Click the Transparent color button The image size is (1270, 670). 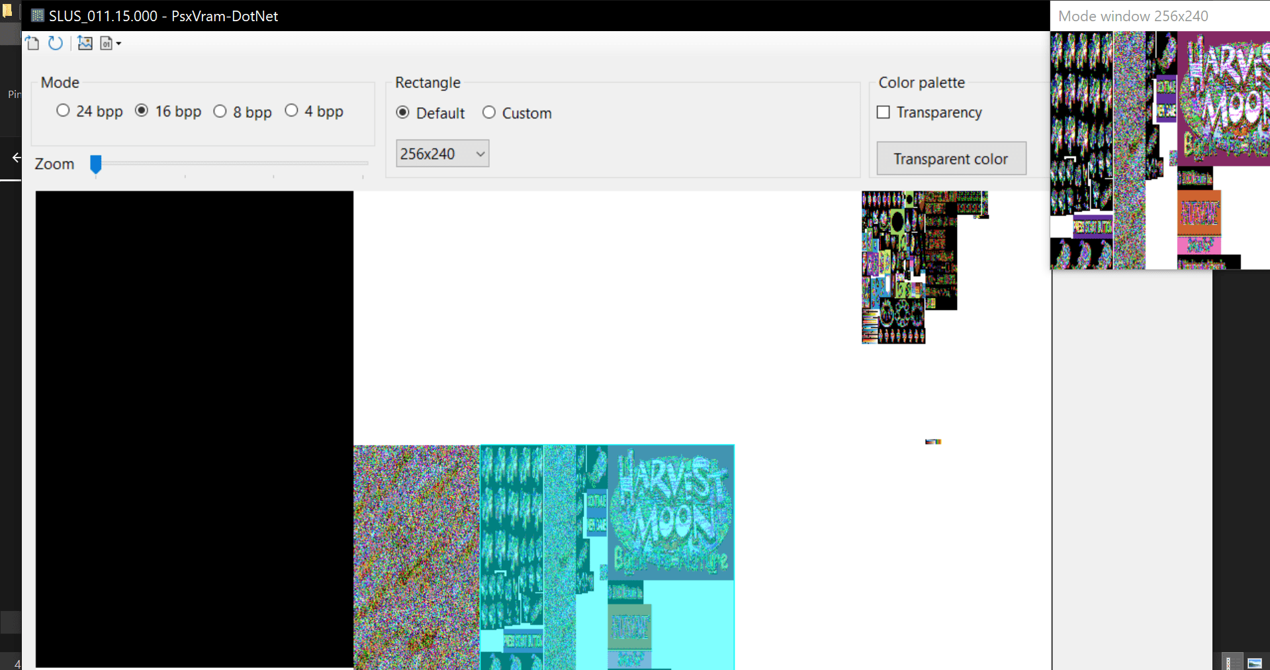click(951, 159)
